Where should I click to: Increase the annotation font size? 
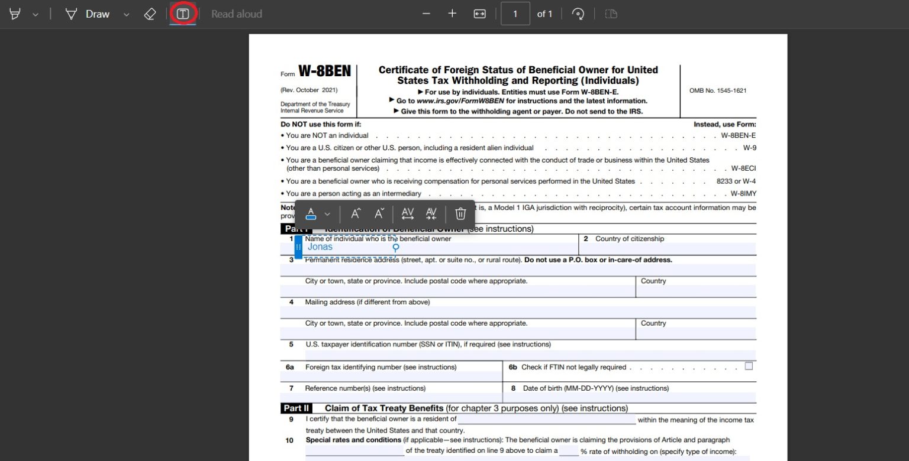coord(356,213)
